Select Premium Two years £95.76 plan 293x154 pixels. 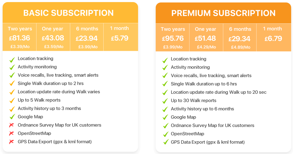172,37
